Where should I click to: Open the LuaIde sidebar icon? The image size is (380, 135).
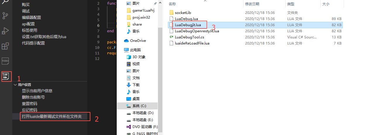pos(6,76)
